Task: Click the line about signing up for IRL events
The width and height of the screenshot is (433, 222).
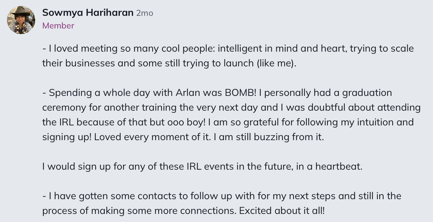Action: pos(202,166)
